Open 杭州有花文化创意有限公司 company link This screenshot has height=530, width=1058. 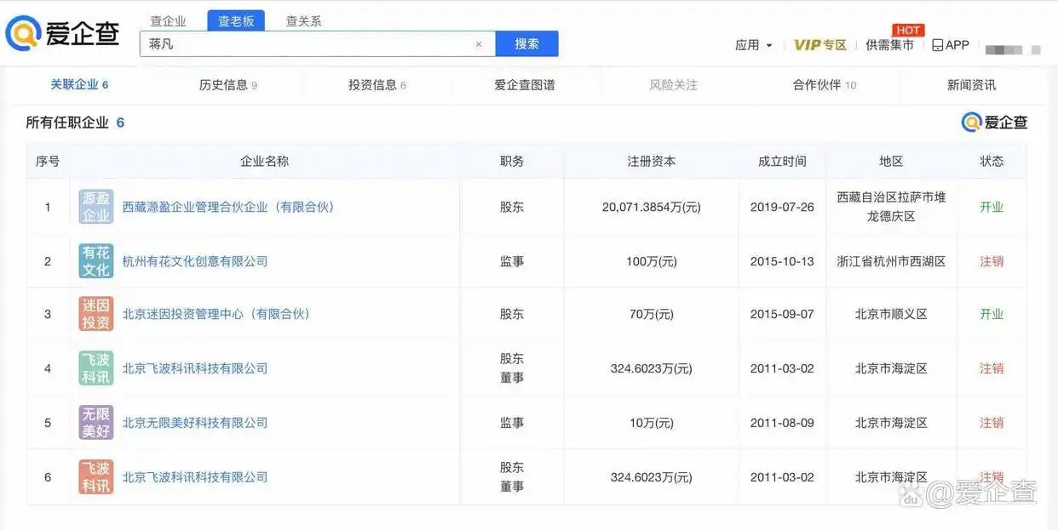click(195, 261)
